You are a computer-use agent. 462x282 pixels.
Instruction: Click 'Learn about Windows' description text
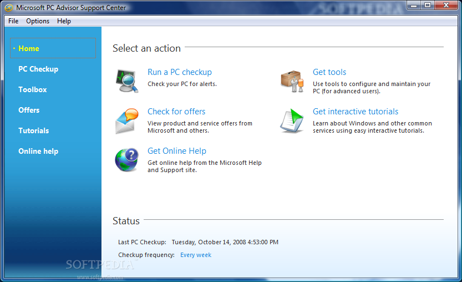372,127
